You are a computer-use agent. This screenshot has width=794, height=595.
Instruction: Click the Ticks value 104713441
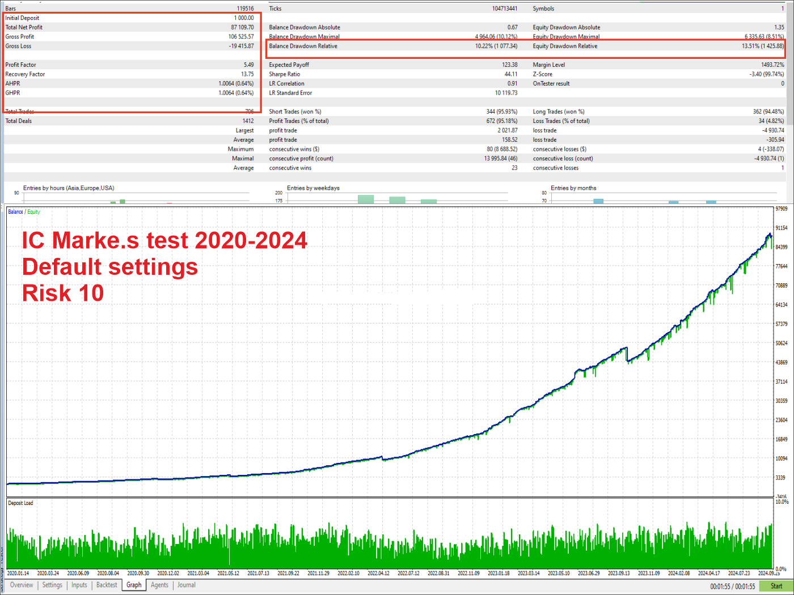505,8
